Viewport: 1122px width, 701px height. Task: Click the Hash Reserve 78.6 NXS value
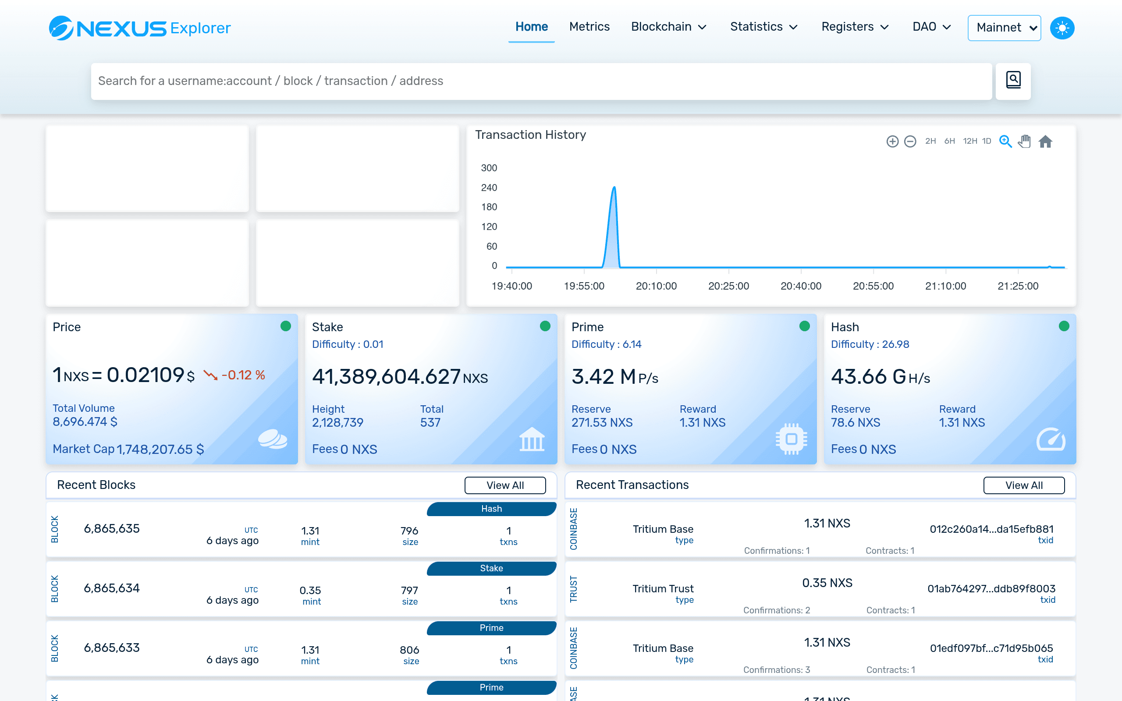pyautogui.click(x=855, y=423)
